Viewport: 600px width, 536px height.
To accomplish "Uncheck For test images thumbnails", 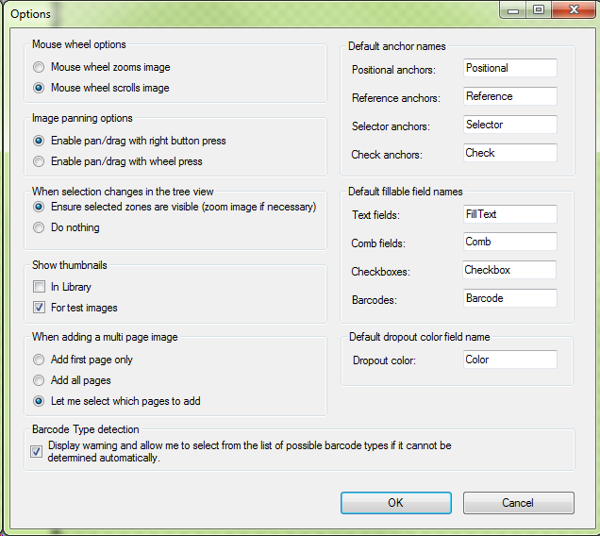I will [39, 308].
